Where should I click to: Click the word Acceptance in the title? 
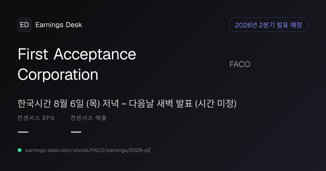click(x=95, y=54)
